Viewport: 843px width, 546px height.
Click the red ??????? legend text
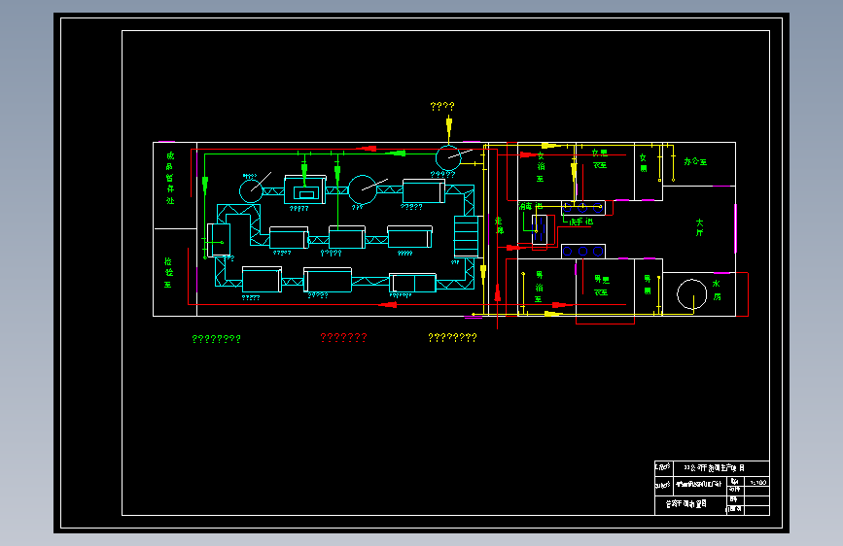343,337
